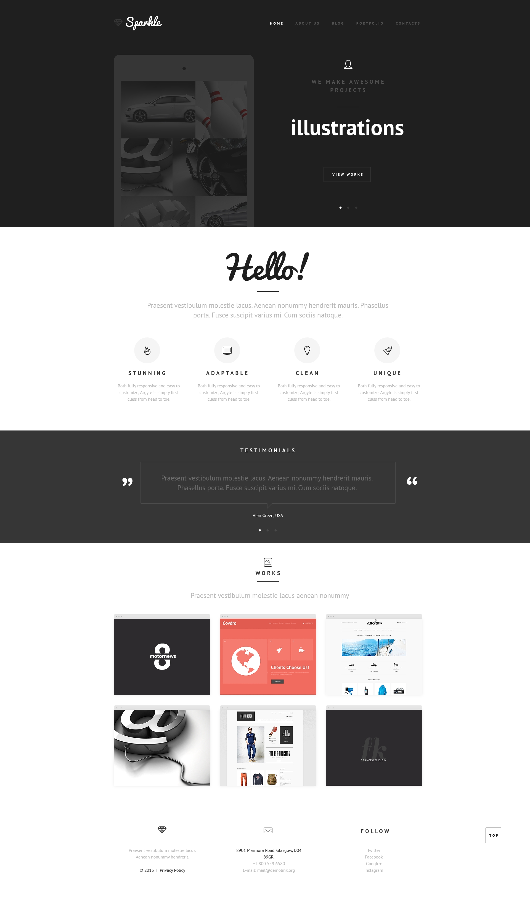Click the About Us navigation link
This screenshot has height=898, width=530.
click(x=307, y=23)
